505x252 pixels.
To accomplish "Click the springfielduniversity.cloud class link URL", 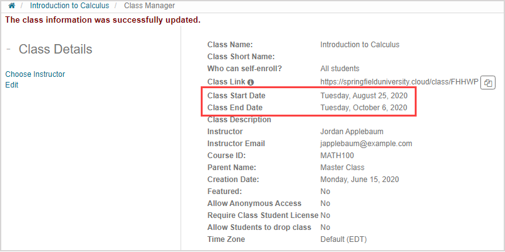I will click(399, 83).
